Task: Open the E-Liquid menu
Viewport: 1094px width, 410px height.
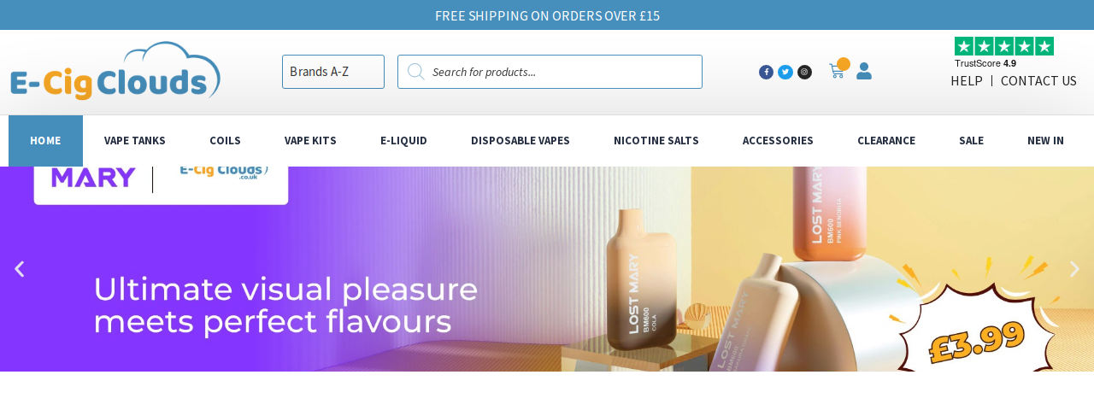Action: tap(403, 141)
